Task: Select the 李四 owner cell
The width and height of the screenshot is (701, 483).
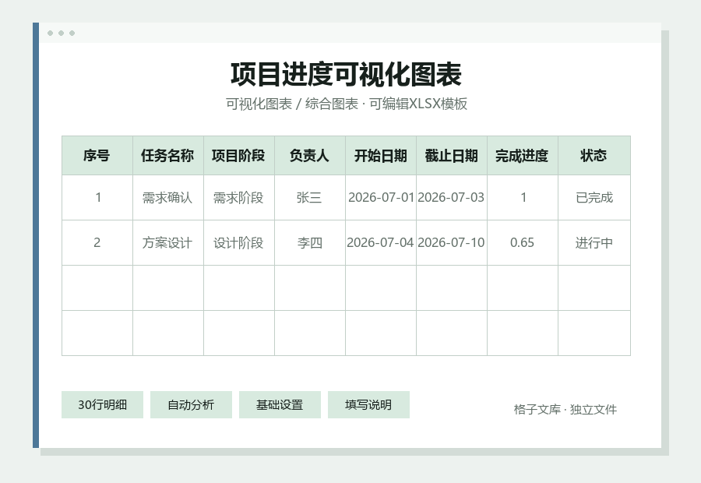Action: click(310, 242)
